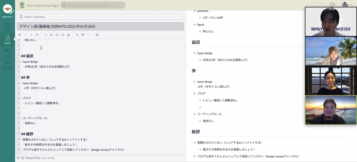This screenshot has height=162, width=357.
Task: Click the image icon beside Attach Files
Action: coord(22,158)
